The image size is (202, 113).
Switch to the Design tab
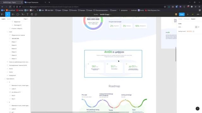[180, 19]
